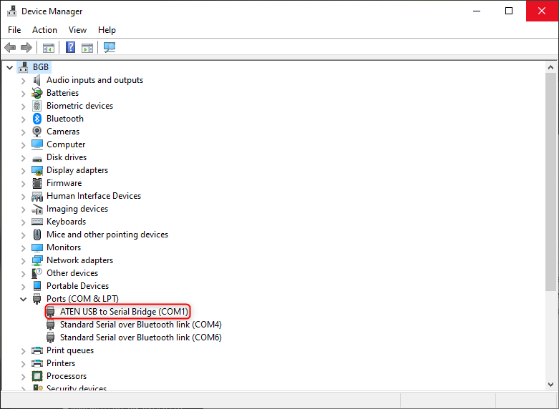This screenshot has height=409, width=559.
Task: Collapse the BGB root node
Action: tap(9, 67)
